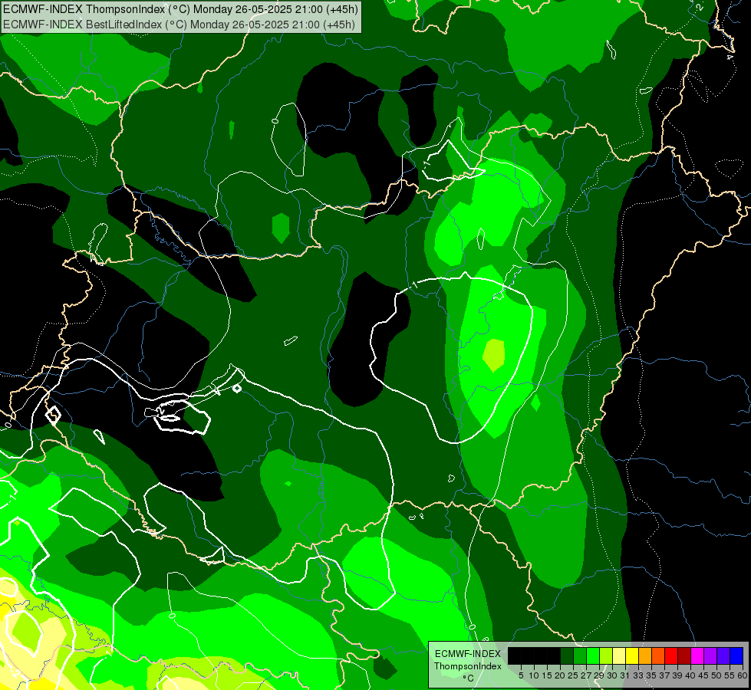Click the legend tick value 30
The width and height of the screenshot is (751, 690).
612,675
